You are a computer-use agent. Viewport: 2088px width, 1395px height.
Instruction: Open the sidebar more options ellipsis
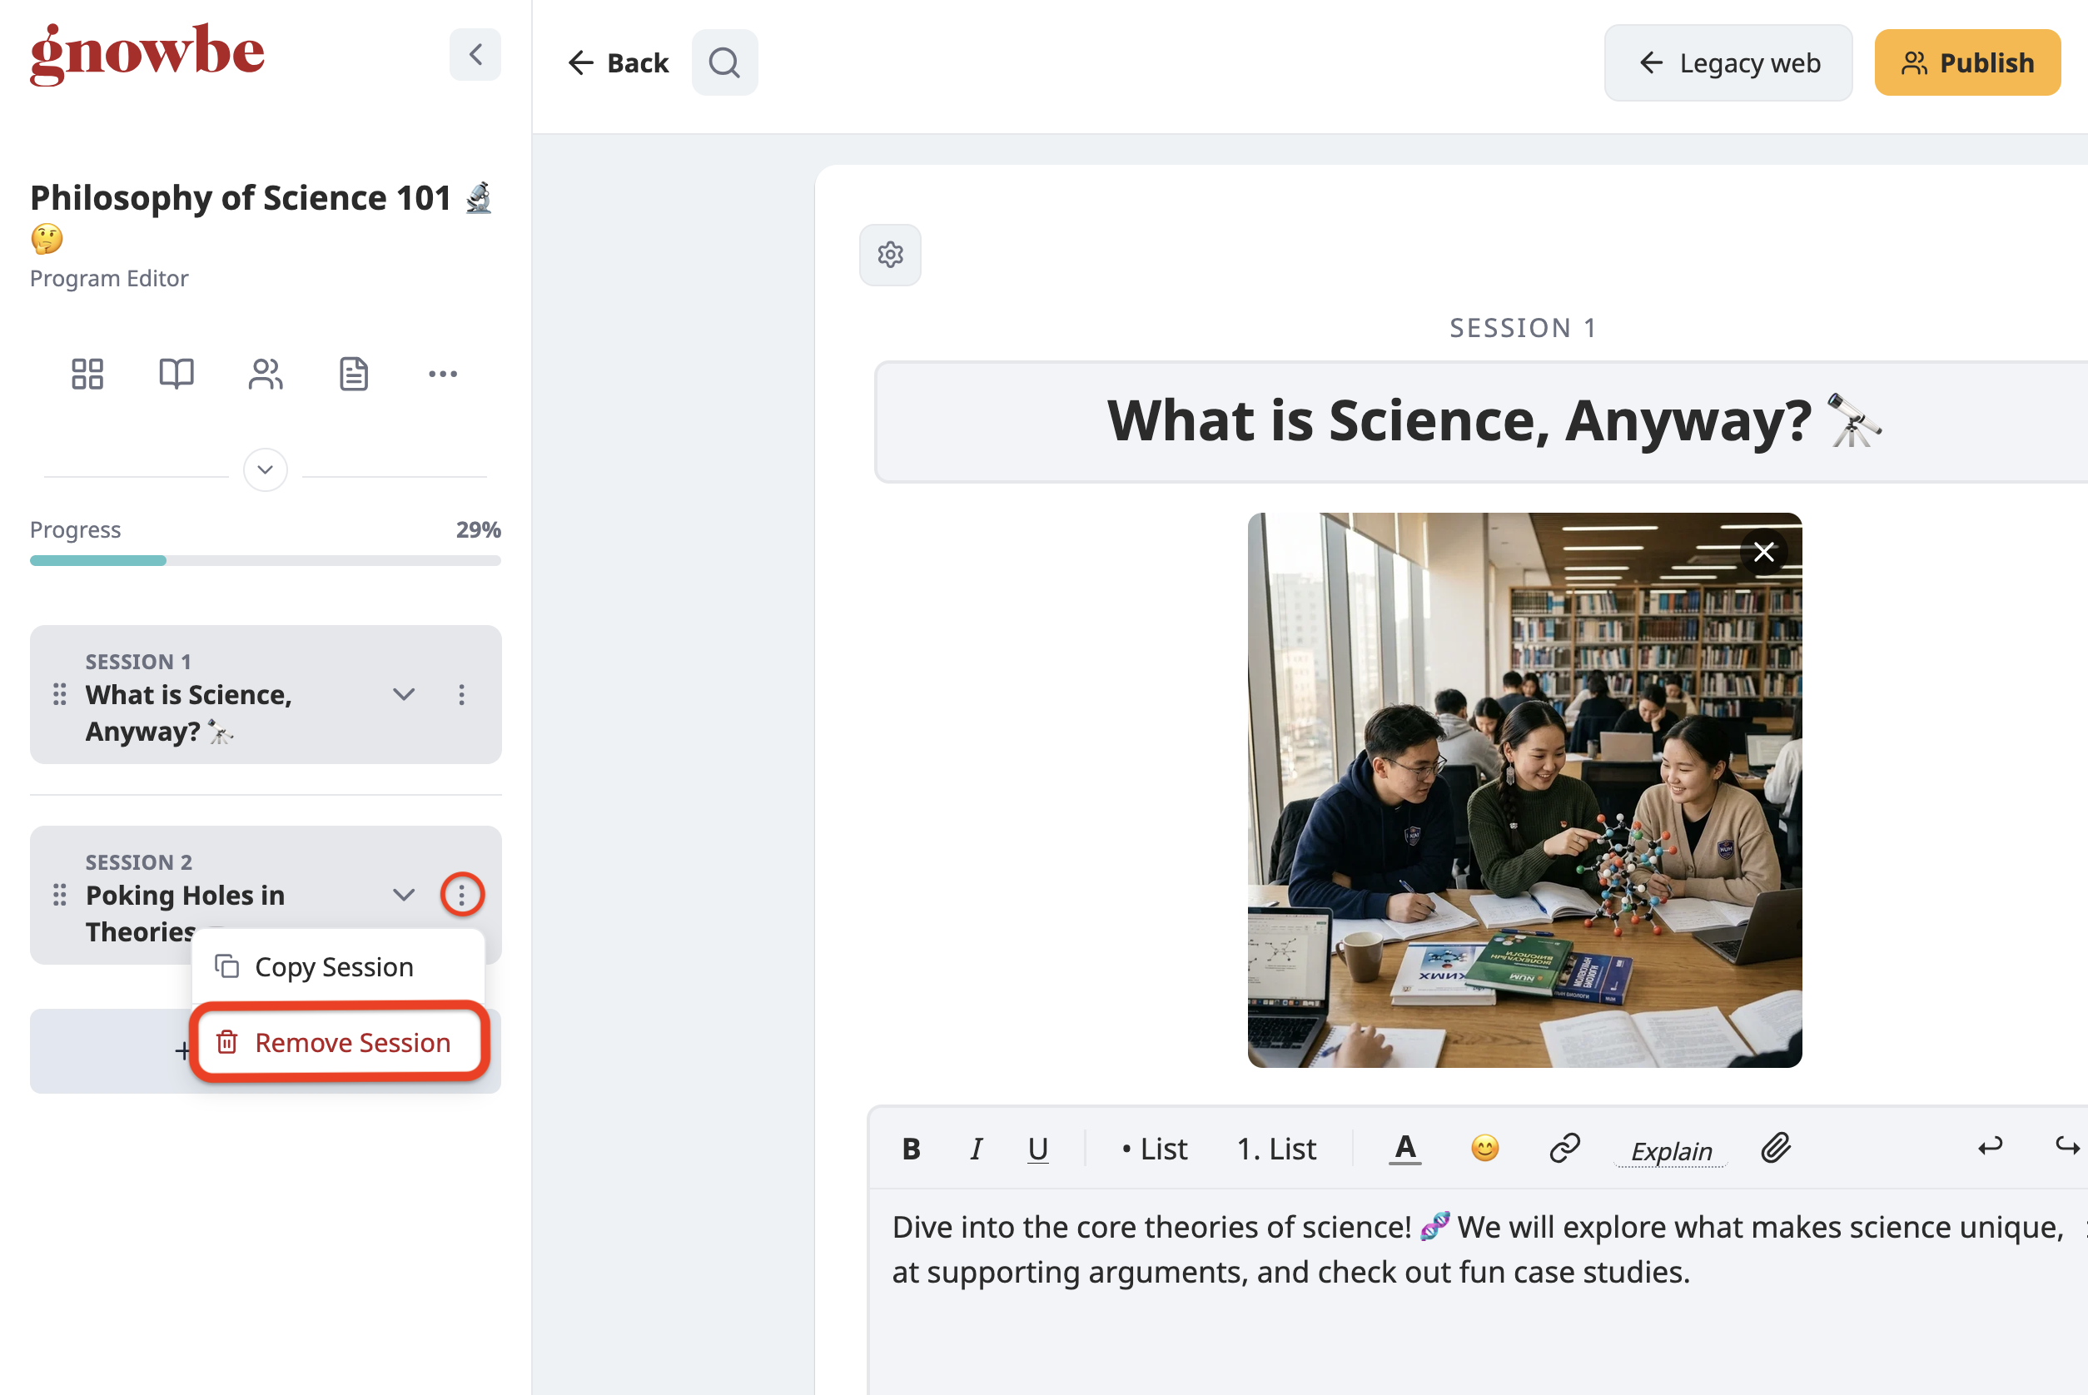443,374
